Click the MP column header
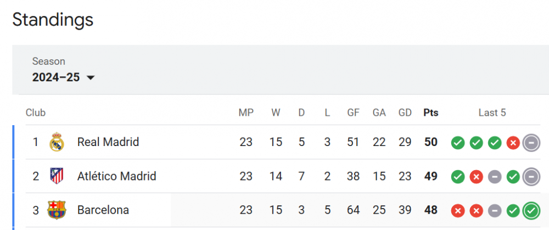The width and height of the screenshot is (549, 230). 246,113
